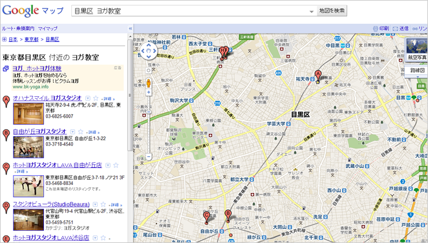Viewport: 428px width, 243px height.
Task: Click the send (送信) envelope icon
Action: coord(395,28)
